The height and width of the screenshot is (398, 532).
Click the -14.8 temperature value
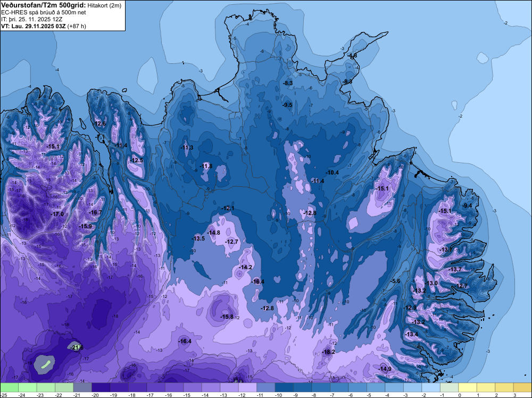[214, 233]
